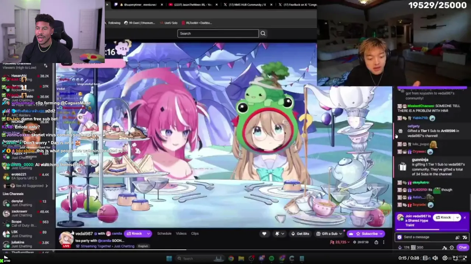Open chat settings gear icon
This screenshot has width=471, height=264.
pos(452,247)
